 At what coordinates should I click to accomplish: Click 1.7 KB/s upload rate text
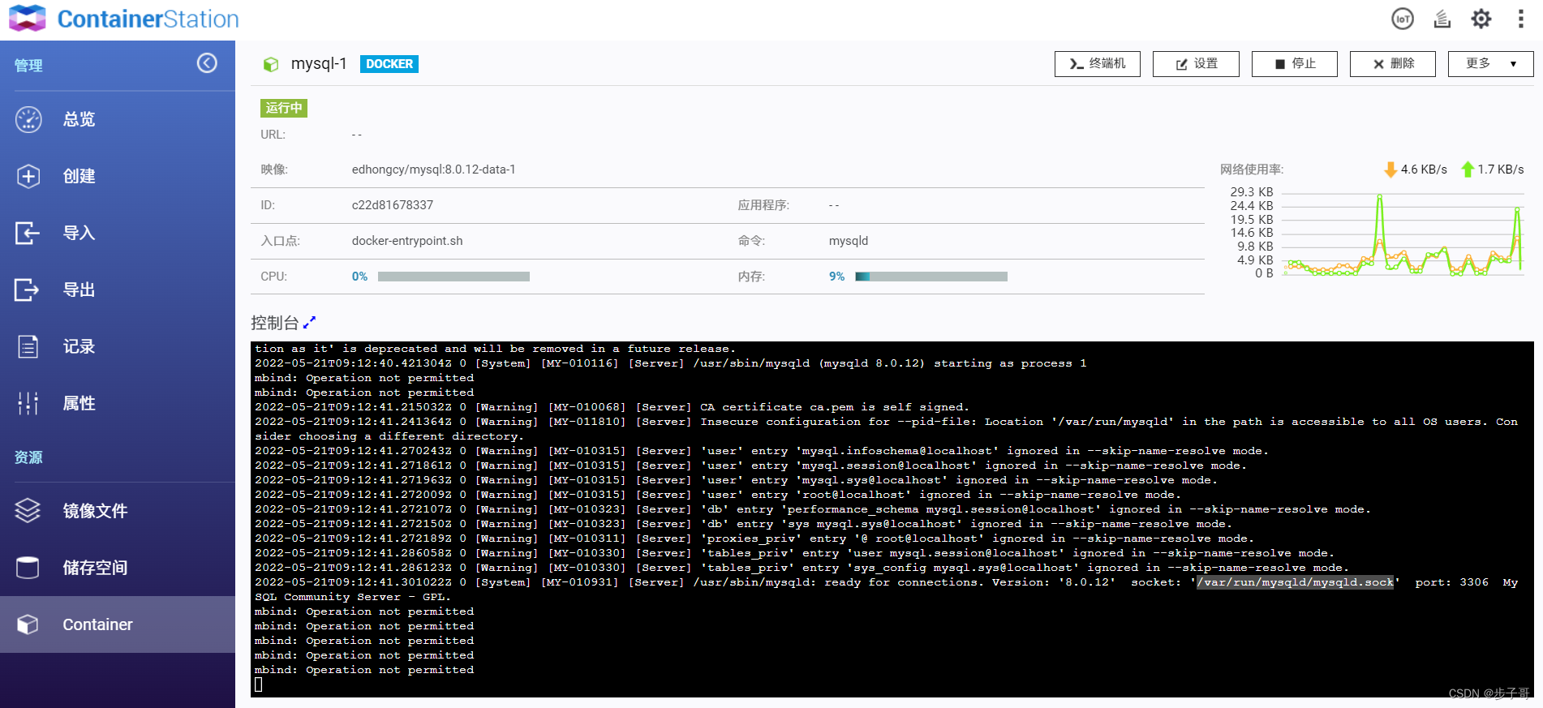point(1501,169)
